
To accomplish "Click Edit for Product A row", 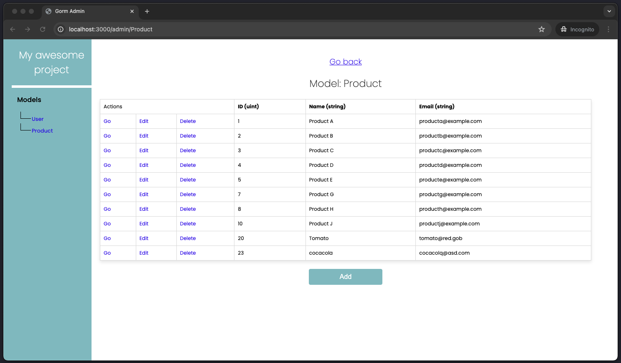I will point(144,121).
